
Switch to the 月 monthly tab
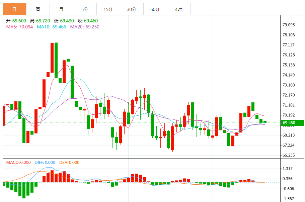click(x=61, y=9)
